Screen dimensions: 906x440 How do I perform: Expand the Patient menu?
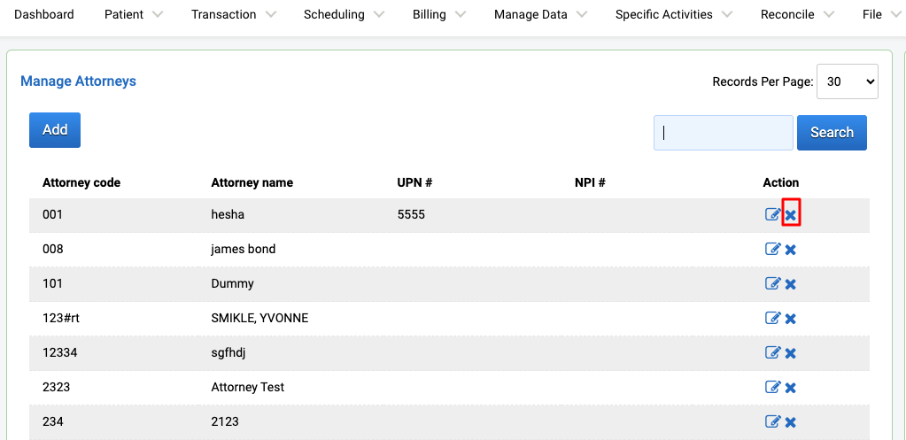134,14
